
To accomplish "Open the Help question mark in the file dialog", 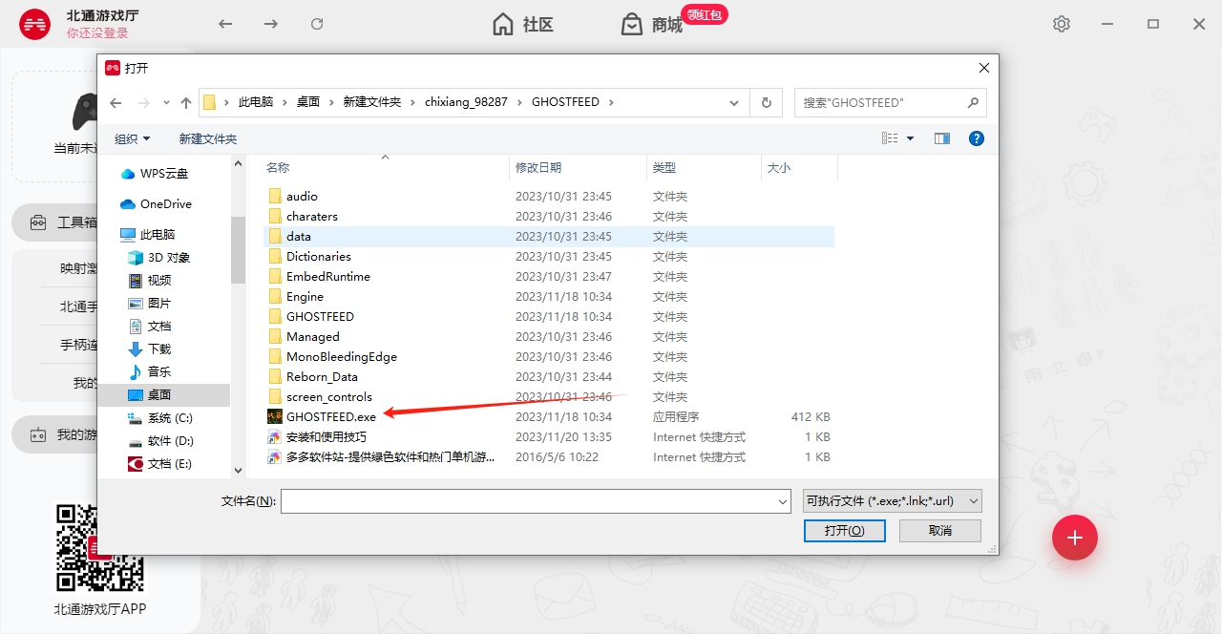I will 976,137.
